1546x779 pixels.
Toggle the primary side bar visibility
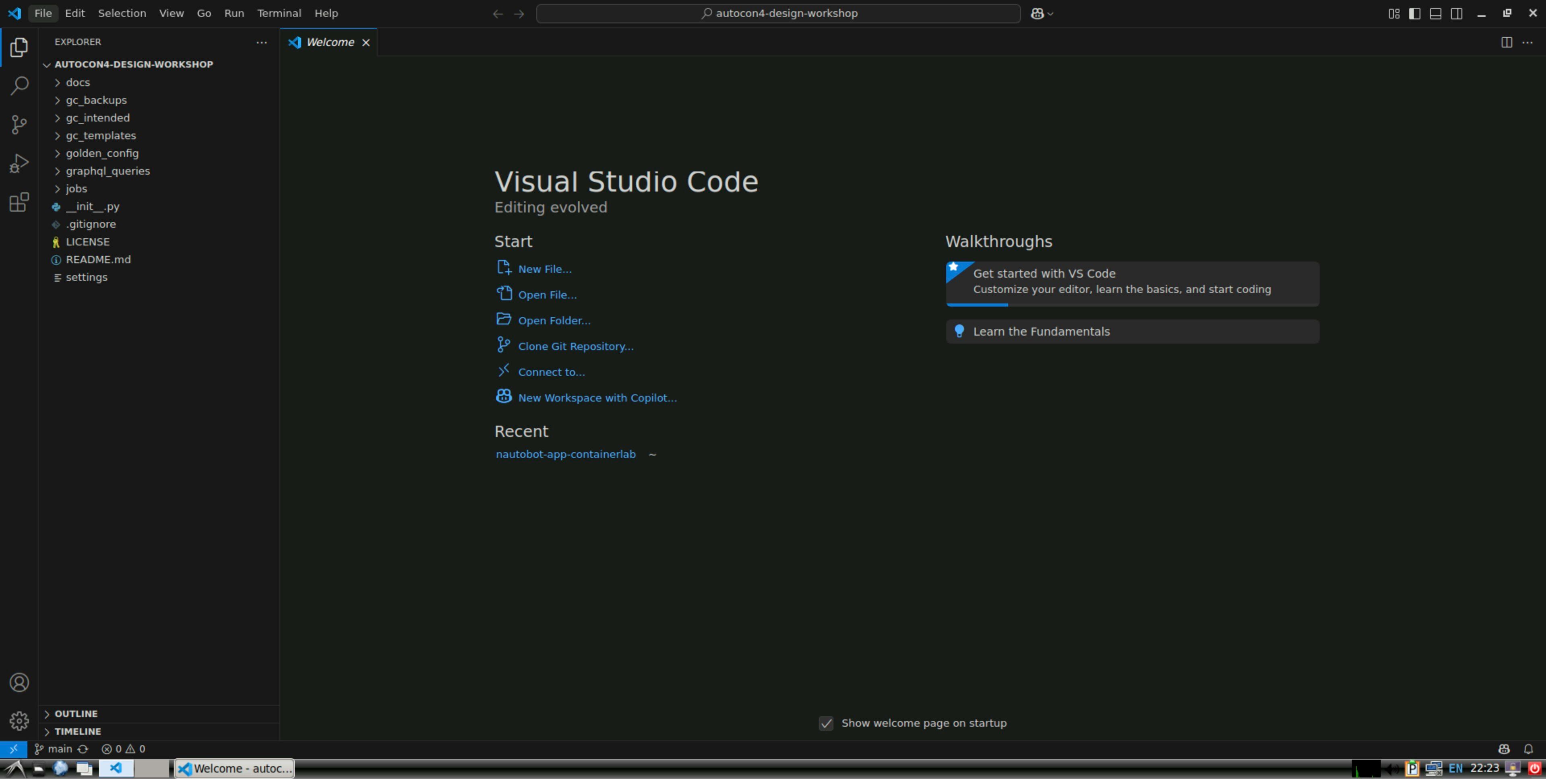[1415, 13]
